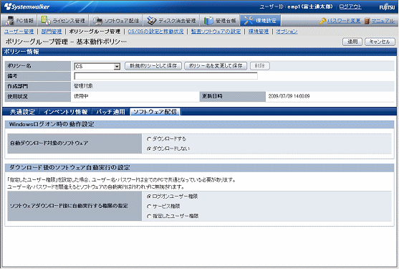399x269 pixels.
Task: Switch to 共通設定 tab
Action: click(22, 112)
